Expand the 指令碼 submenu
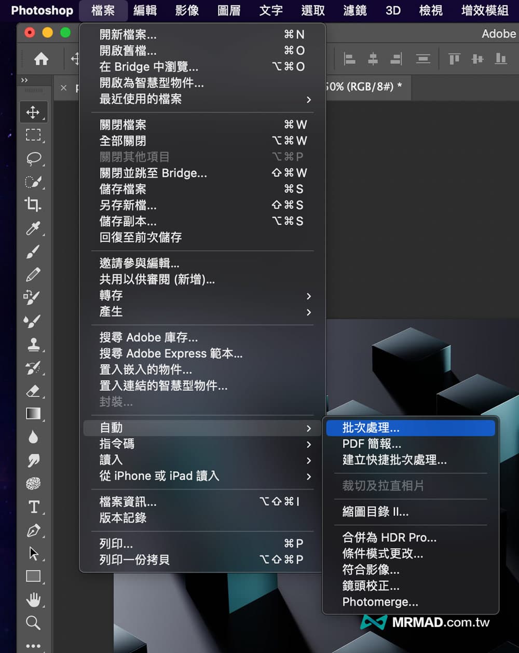The height and width of the screenshot is (653, 519). [x=202, y=444]
